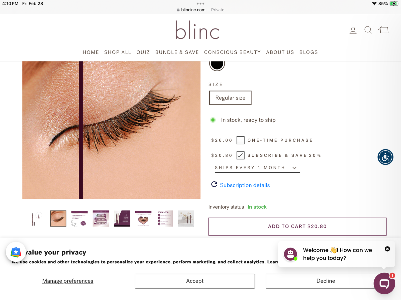401x300 pixels.
Task: Open the user account icon
Action: click(353, 30)
